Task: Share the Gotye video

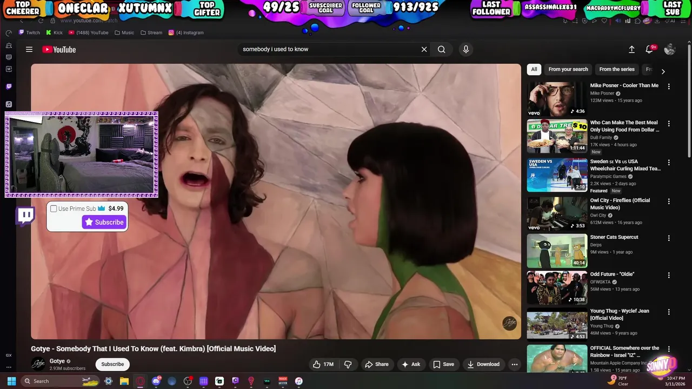Action: 377,364
